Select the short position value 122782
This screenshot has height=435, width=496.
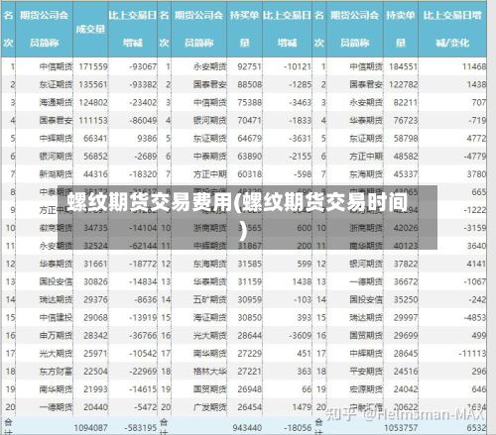(403, 84)
